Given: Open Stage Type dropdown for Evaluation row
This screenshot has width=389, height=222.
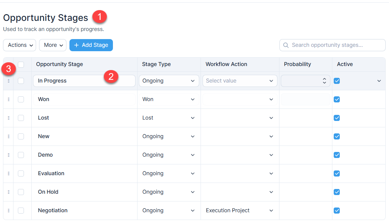Looking at the screenshot, I should 169,173.
